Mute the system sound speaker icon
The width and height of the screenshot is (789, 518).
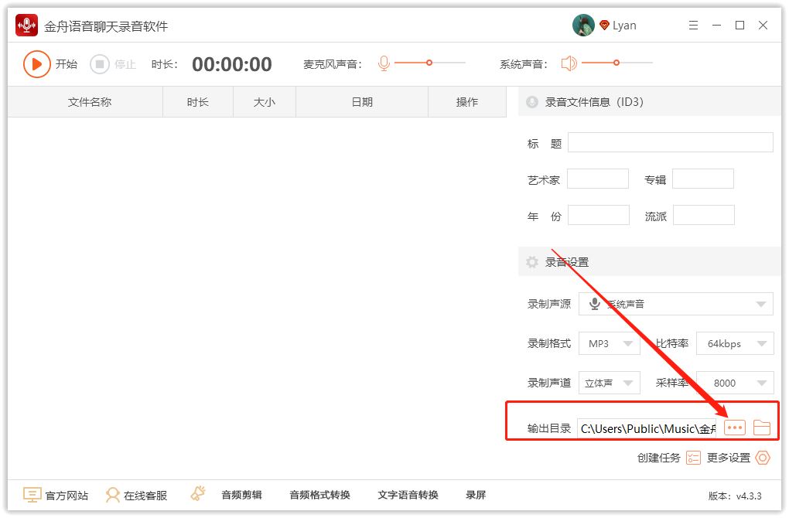[x=569, y=63]
